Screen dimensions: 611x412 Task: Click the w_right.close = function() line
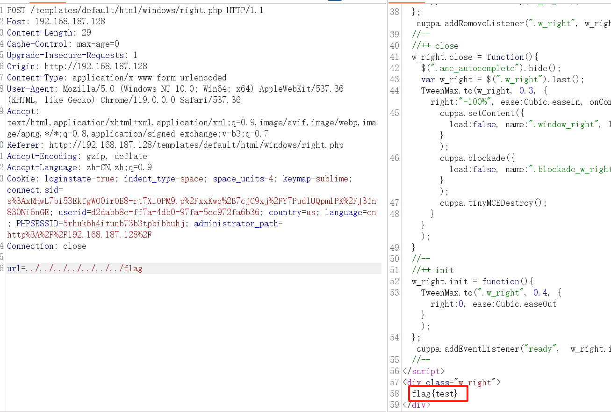click(475, 57)
